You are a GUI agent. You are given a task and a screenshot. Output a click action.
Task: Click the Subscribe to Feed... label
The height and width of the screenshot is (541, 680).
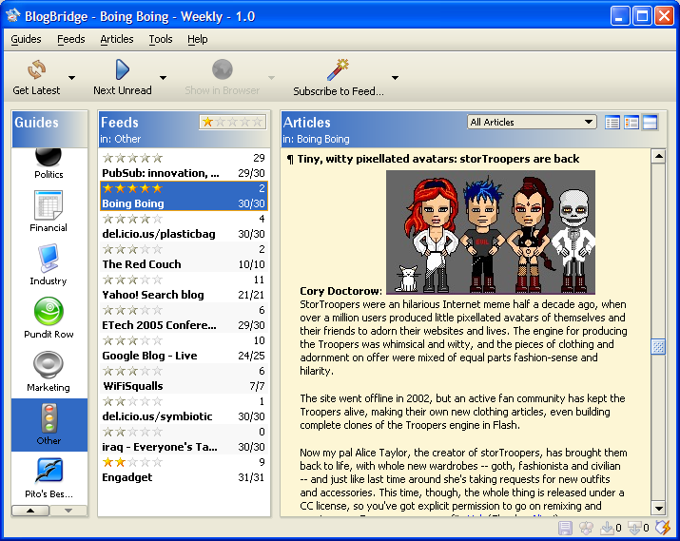[x=339, y=91]
